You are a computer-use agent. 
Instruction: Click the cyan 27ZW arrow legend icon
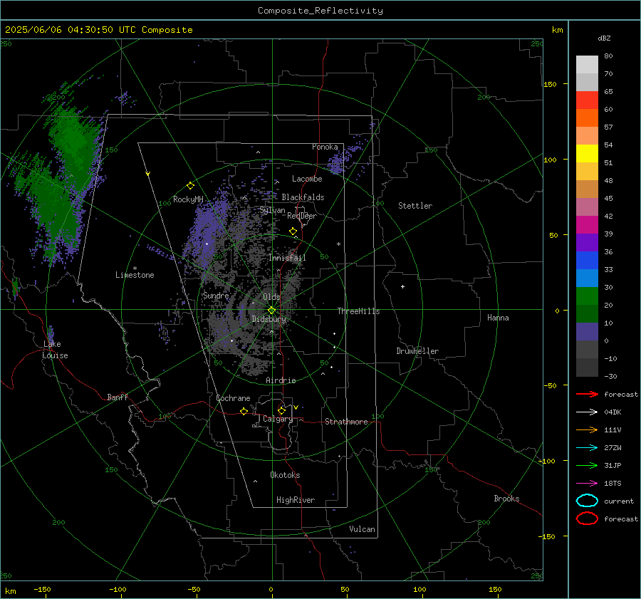pyautogui.click(x=587, y=448)
